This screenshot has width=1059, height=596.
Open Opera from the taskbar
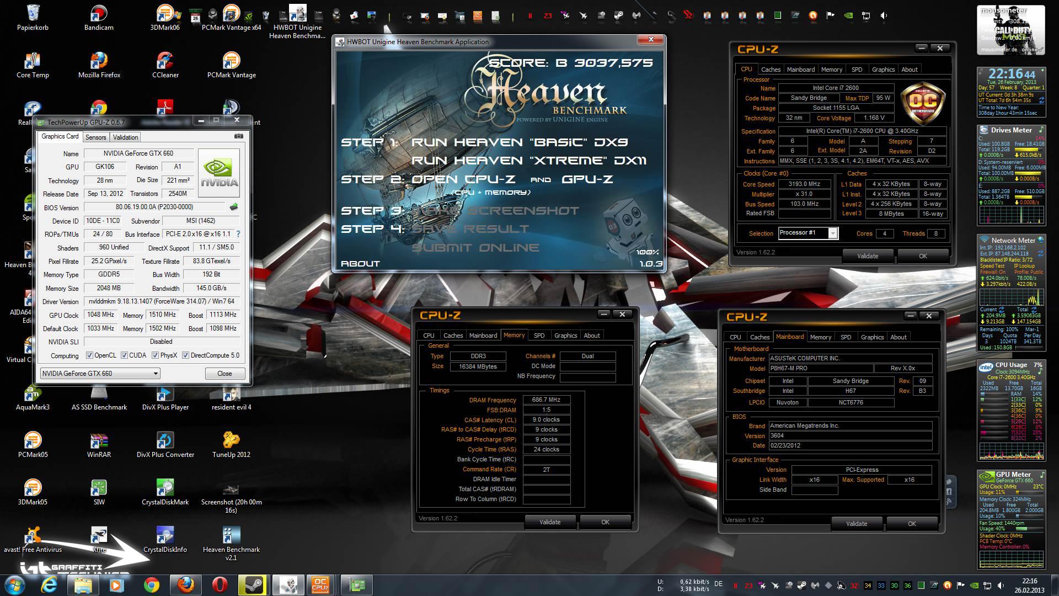[x=220, y=584]
